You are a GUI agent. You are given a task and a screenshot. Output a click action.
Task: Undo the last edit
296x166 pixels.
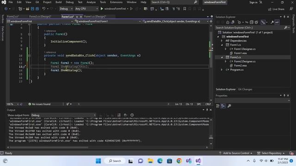click(x=43, y=9)
